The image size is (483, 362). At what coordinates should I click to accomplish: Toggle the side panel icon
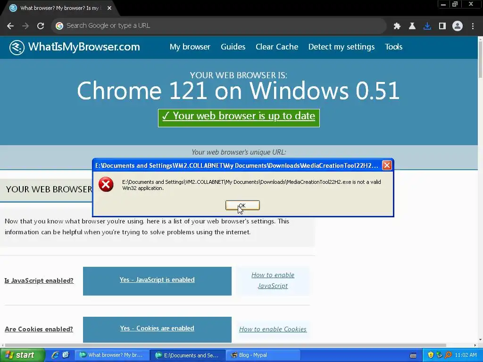(442, 26)
